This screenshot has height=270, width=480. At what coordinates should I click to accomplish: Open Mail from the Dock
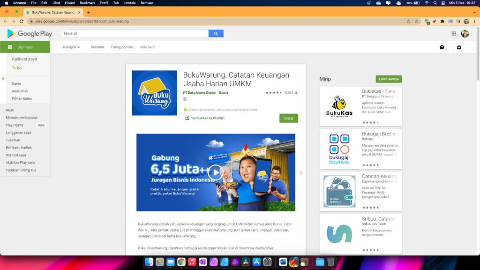[x=171, y=262]
